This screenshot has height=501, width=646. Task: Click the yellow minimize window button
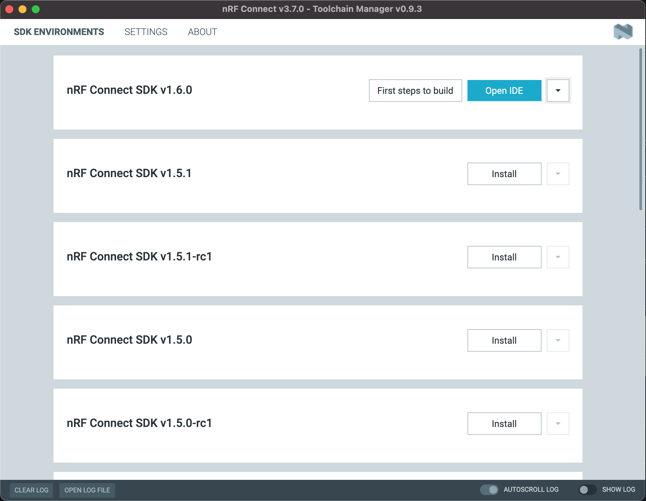[22, 9]
